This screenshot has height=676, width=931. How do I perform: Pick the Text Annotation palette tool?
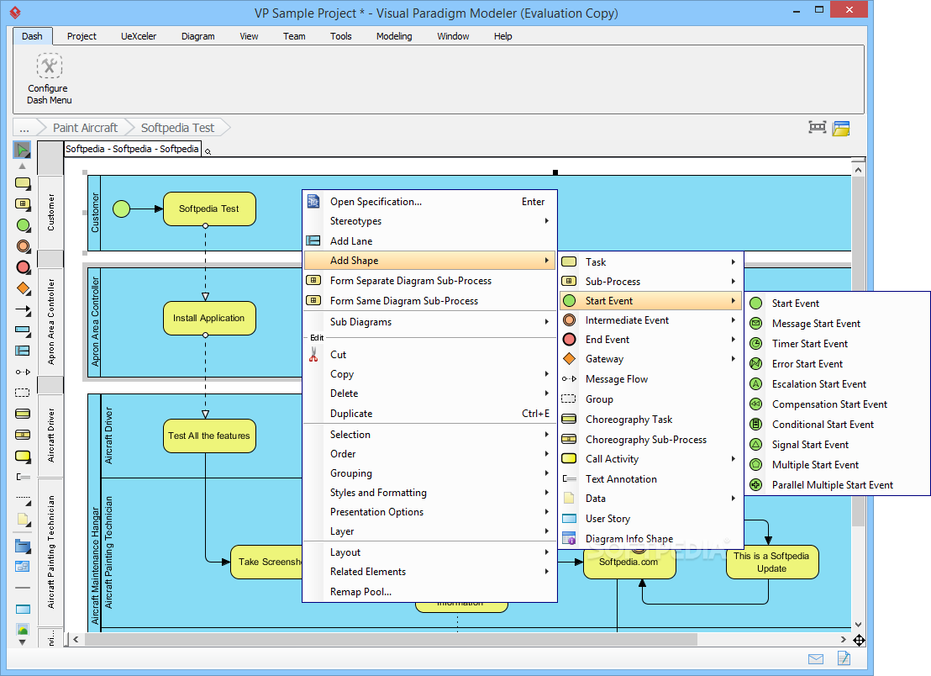[x=23, y=477]
